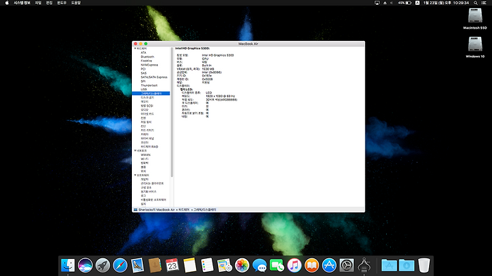Select NVMExpress in the sidebar
Screen dimensions: 492x276
point(150,65)
